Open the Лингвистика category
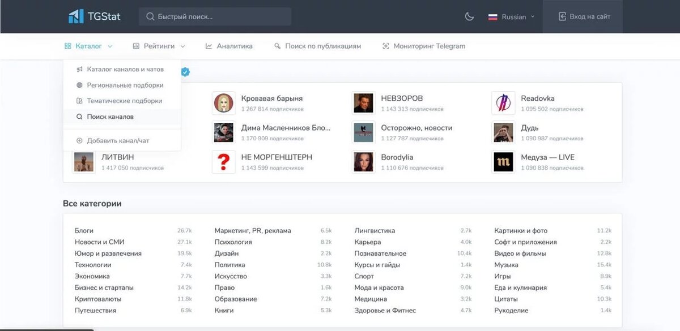 pos(375,231)
